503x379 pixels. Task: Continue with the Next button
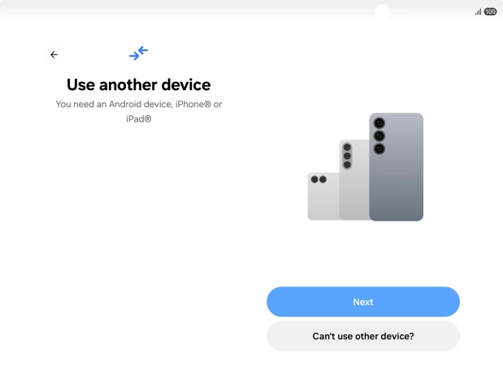tap(363, 302)
